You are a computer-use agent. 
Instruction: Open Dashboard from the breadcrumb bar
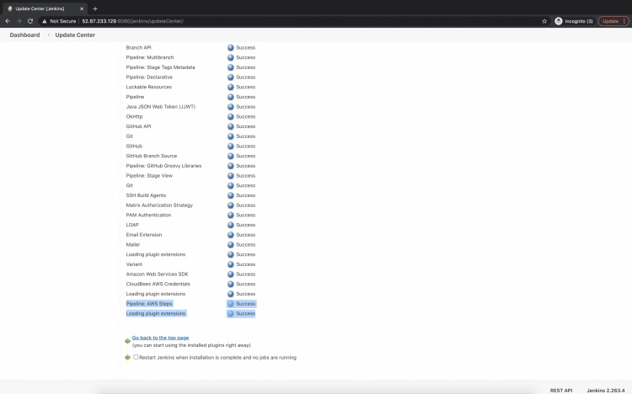[24, 35]
